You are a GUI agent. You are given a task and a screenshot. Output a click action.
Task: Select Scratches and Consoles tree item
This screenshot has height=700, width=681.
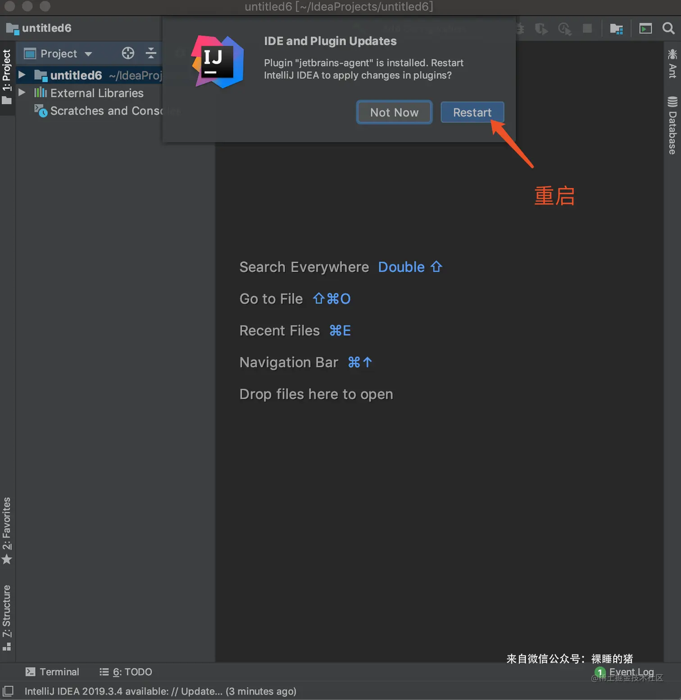point(108,111)
